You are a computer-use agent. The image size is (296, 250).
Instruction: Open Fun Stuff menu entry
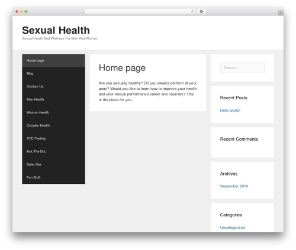(x=53, y=177)
